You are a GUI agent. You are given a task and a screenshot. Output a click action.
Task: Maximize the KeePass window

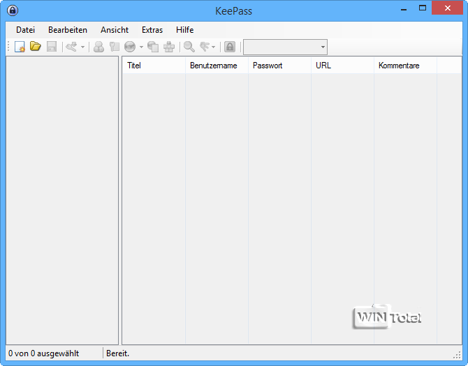[423, 8]
